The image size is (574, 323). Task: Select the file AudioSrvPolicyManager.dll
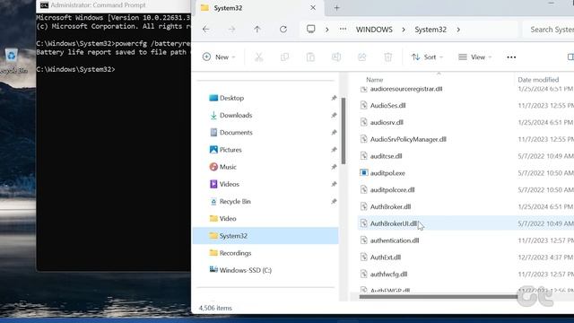(408, 139)
